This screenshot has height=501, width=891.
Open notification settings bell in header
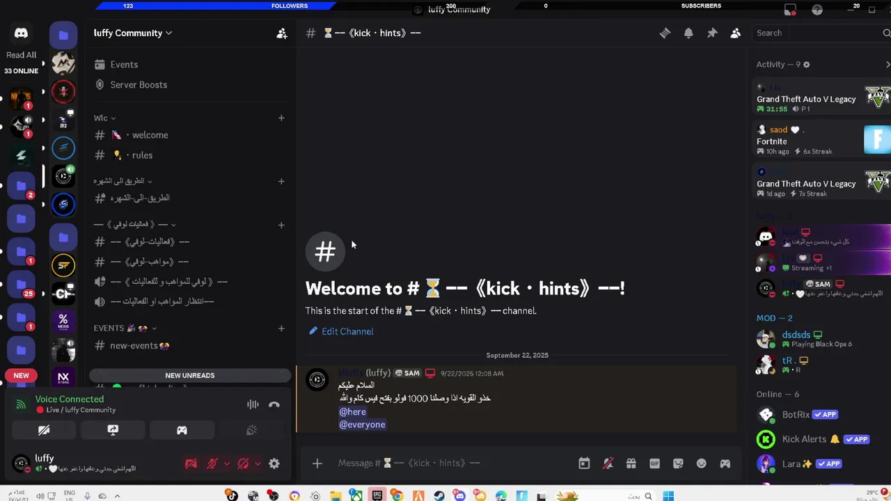click(688, 33)
